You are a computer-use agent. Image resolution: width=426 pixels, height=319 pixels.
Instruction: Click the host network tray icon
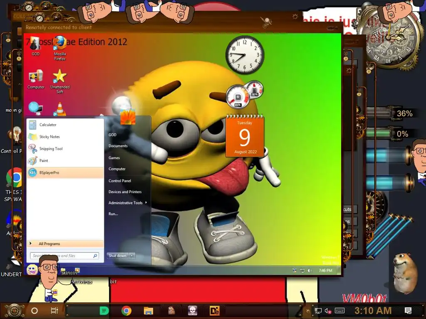point(318,311)
